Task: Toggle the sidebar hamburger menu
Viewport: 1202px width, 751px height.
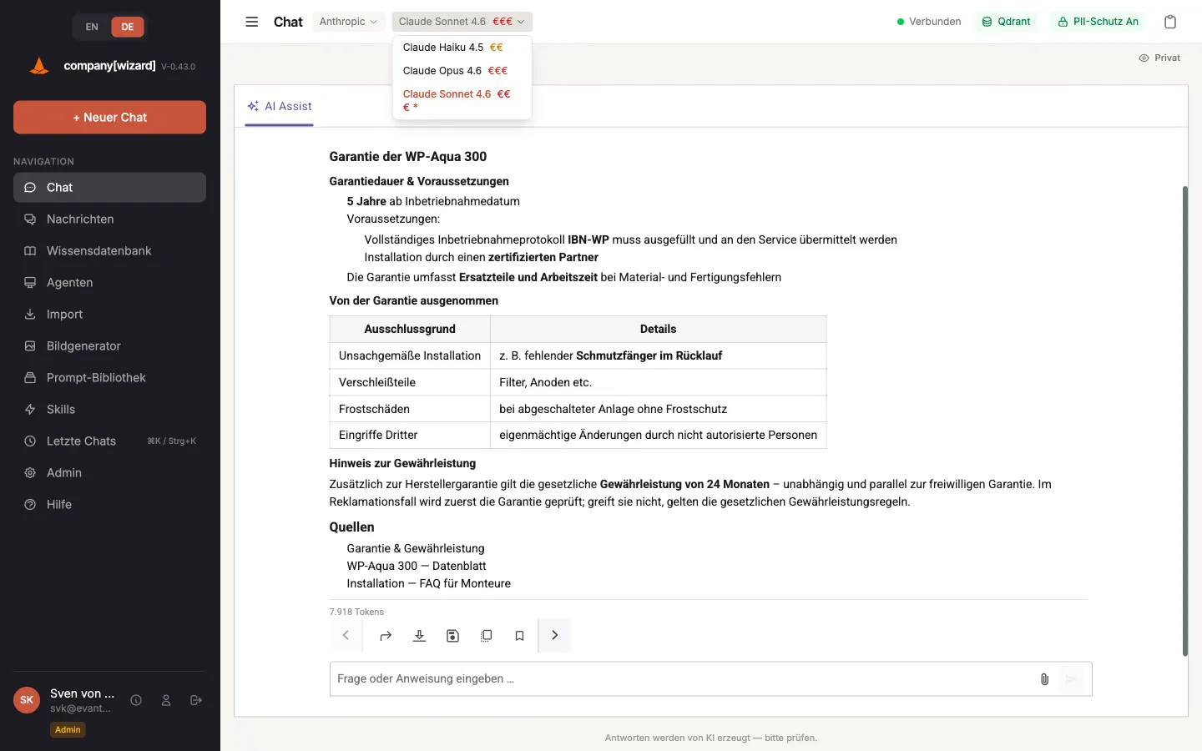Action: [x=251, y=22]
